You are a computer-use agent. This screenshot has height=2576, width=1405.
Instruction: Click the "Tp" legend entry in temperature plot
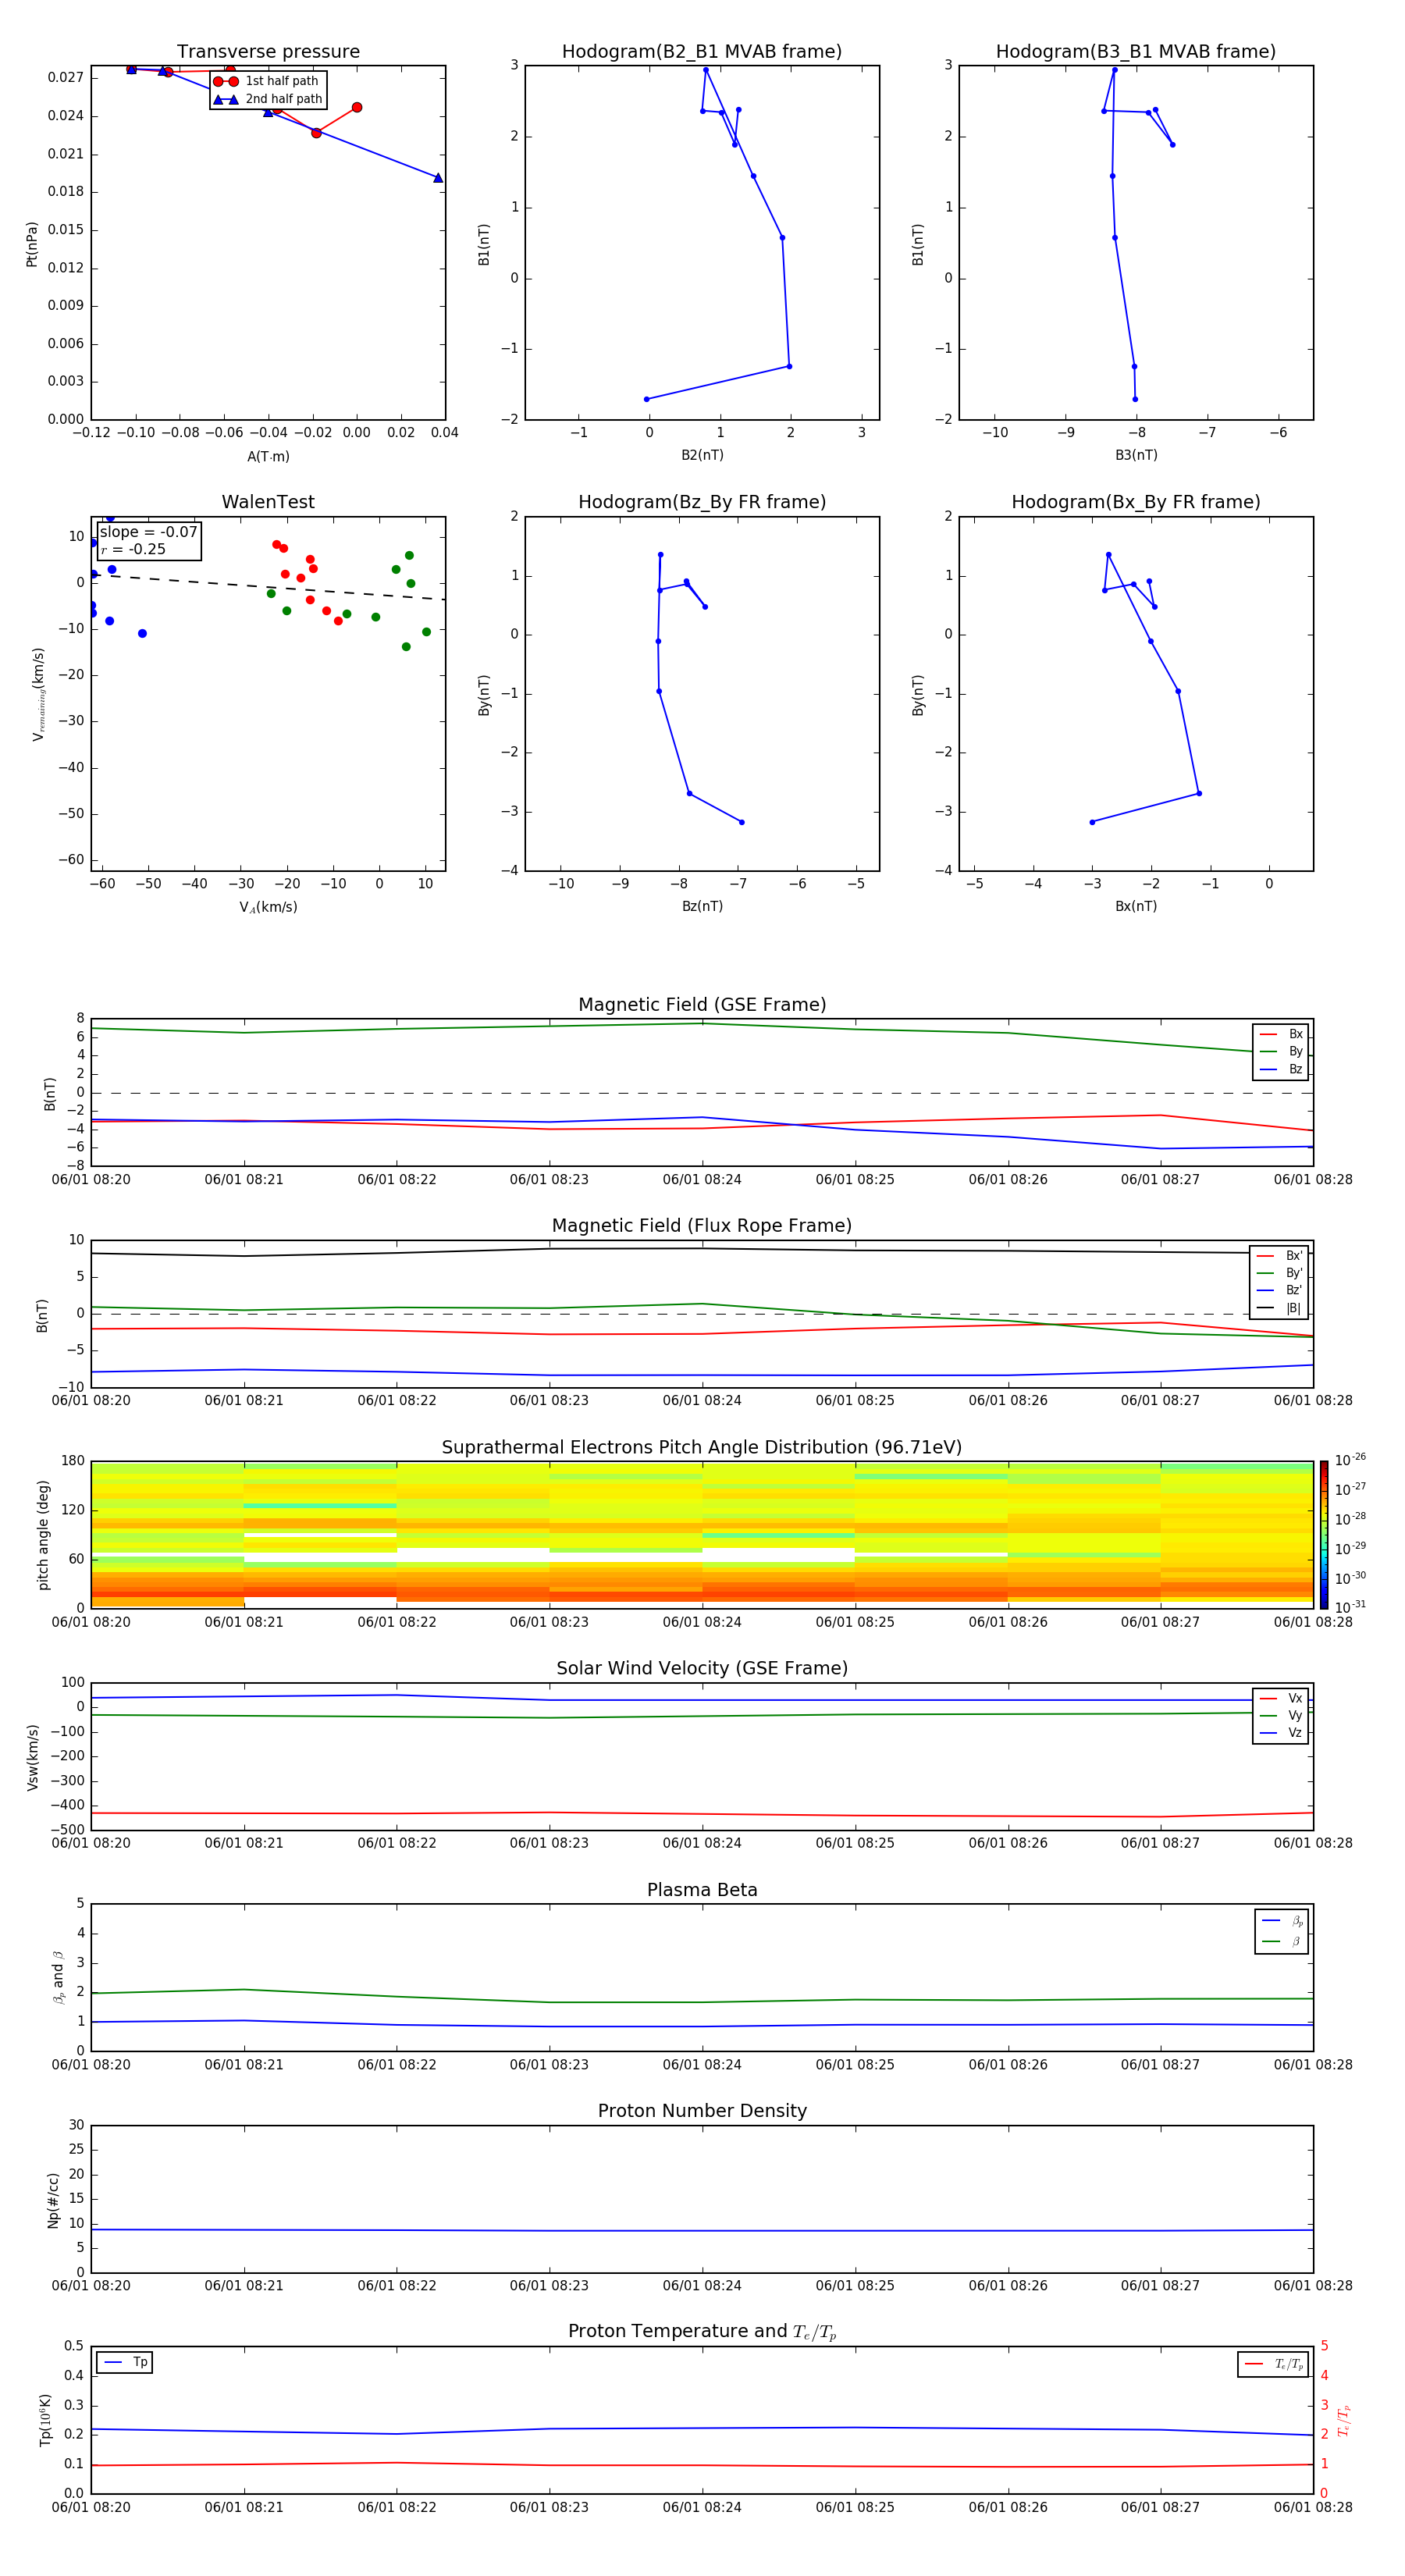point(125,2362)
